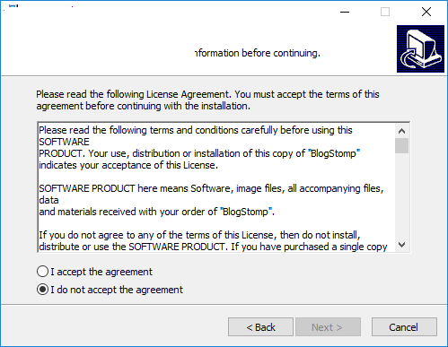Click the setup computer icon in the header
This screenshot has width=448, height=347.
tap(420, 48)
